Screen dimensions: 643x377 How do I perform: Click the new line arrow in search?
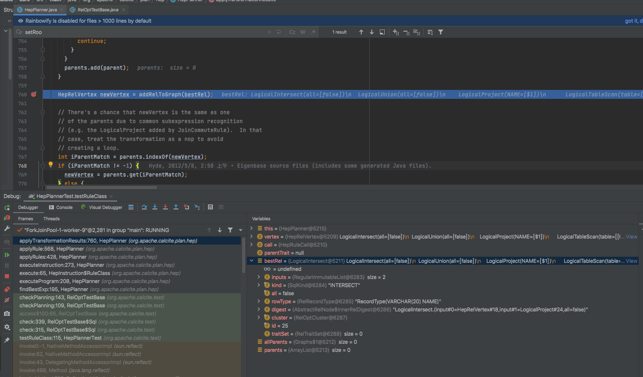279,32
